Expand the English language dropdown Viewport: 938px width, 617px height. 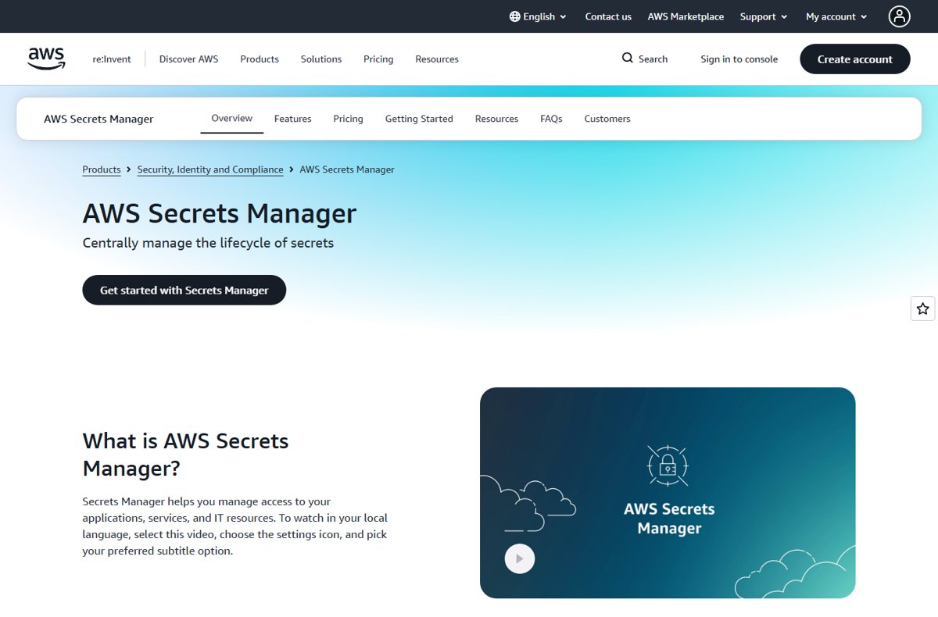(x=538, y=16)
